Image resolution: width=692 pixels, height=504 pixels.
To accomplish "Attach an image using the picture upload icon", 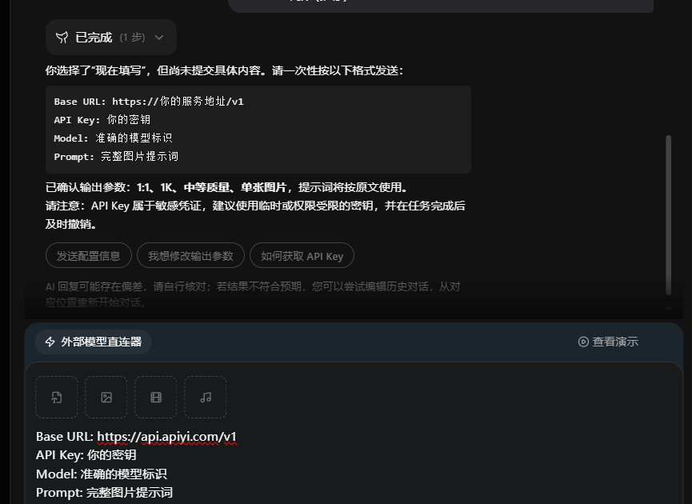I will (106, 397).
